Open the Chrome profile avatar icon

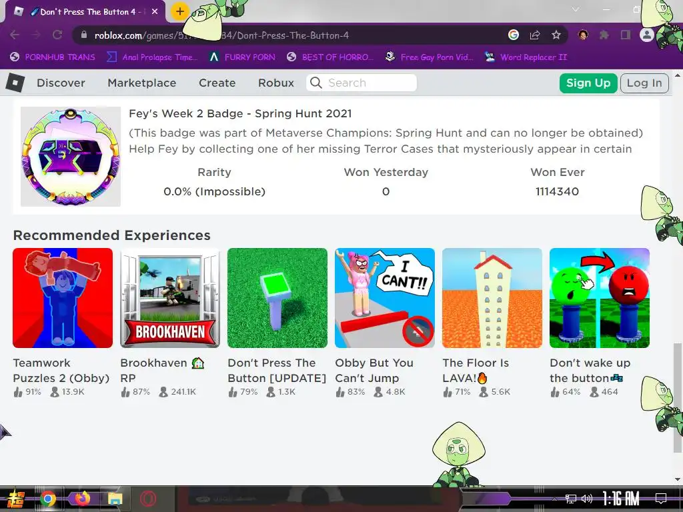[647, 35]
